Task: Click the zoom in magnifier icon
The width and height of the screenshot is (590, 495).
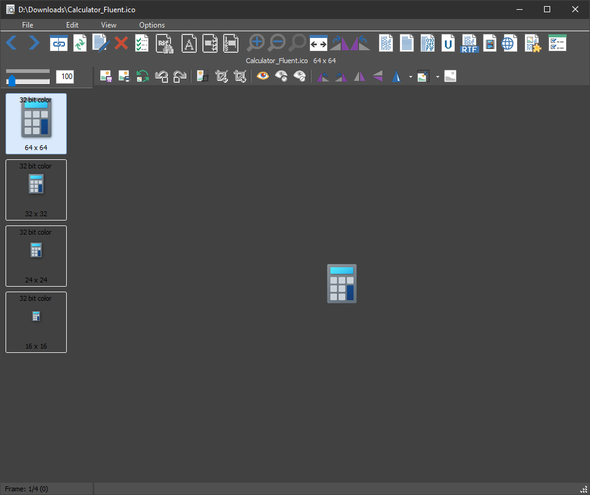Action: click(256, 43)
